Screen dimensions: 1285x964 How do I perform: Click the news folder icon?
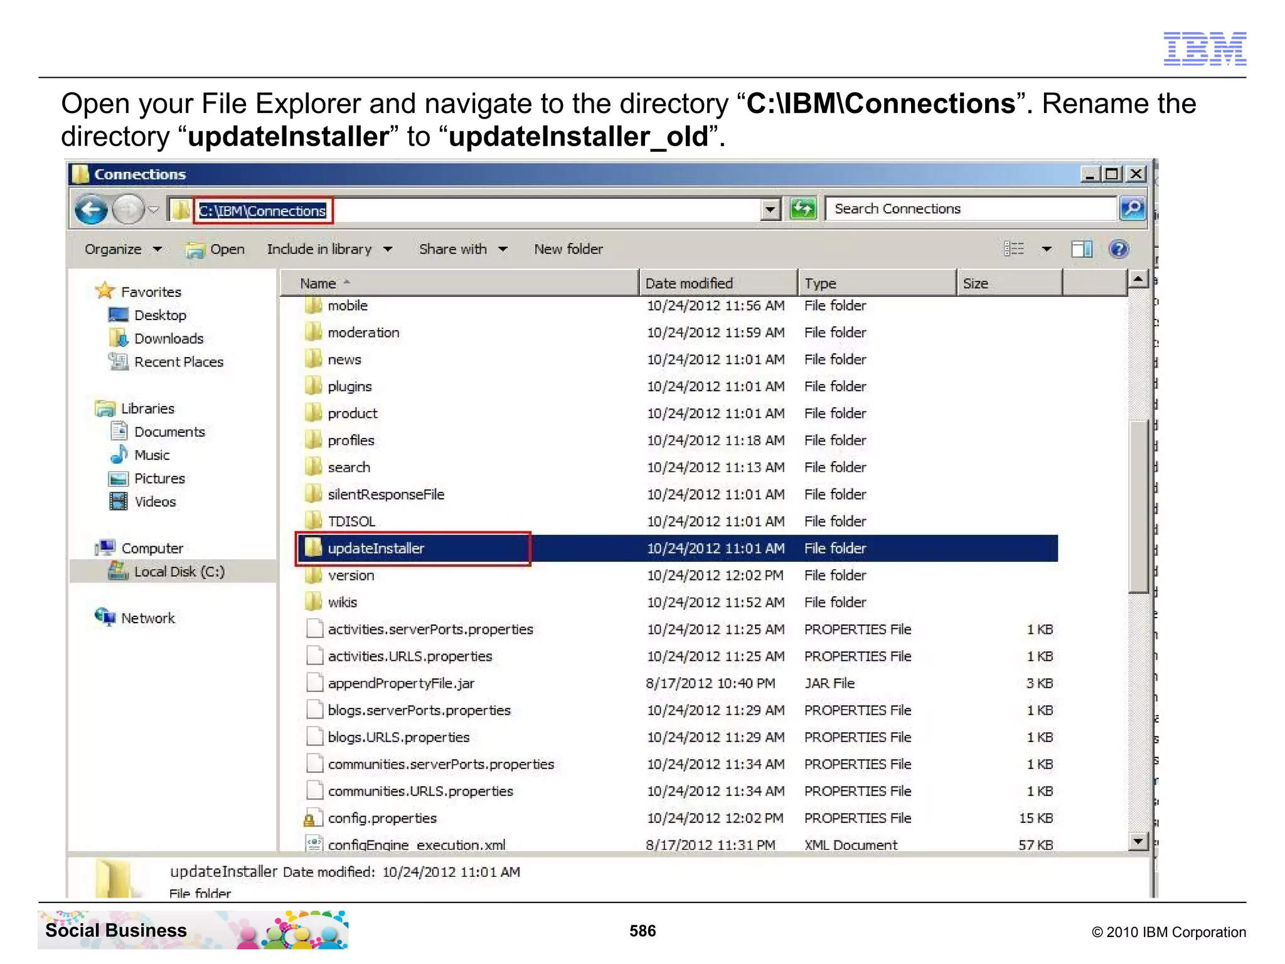click(313, 359)
